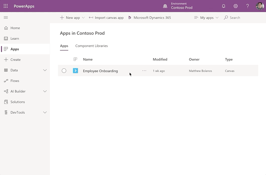
Task: Expand the AI Builder chevron
Action: pyautogui.click(x=45, y=91)
